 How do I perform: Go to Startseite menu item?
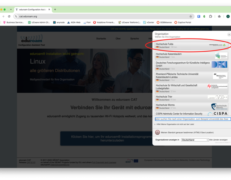pos(101,39)
